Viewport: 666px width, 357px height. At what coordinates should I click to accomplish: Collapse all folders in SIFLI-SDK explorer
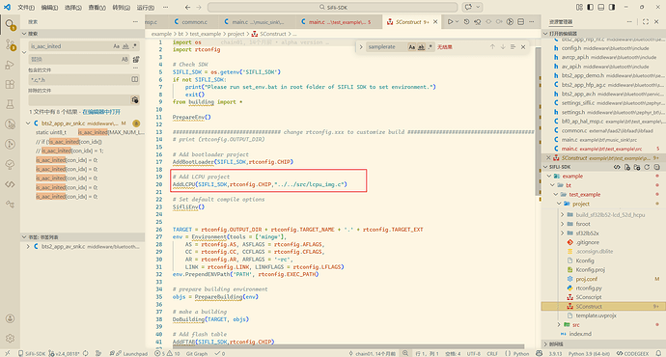pos(656,167)
